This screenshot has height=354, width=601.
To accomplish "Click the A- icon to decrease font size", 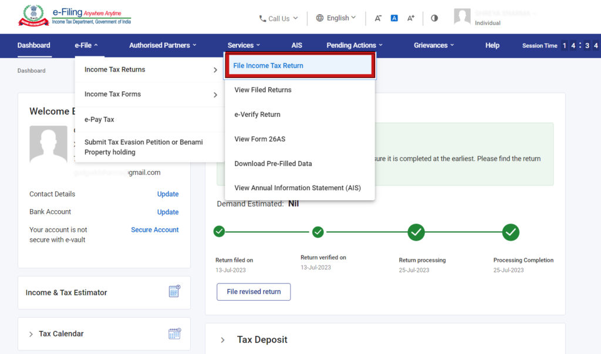I will click(379, 18).
